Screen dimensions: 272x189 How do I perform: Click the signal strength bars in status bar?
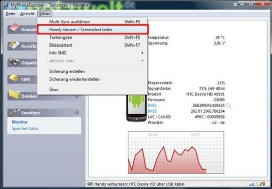252,184
